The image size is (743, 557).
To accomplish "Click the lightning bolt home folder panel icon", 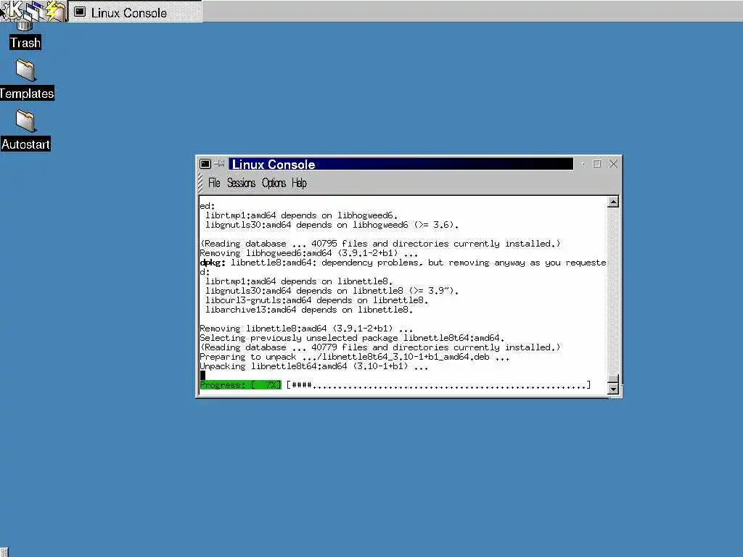I will click(56, 10).
